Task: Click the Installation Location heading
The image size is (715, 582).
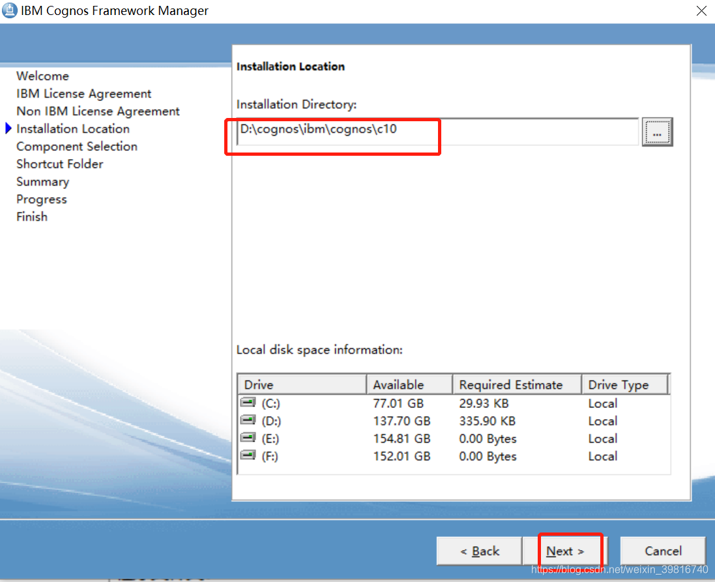Action: [x=291, y=66]
